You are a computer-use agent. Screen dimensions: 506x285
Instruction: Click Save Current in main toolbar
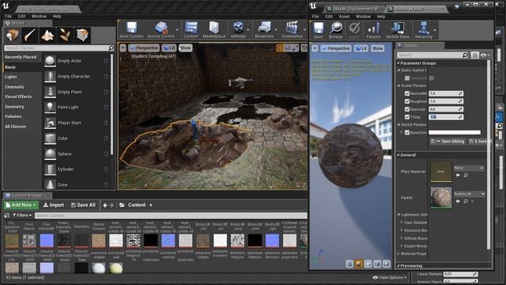[131, 30]
